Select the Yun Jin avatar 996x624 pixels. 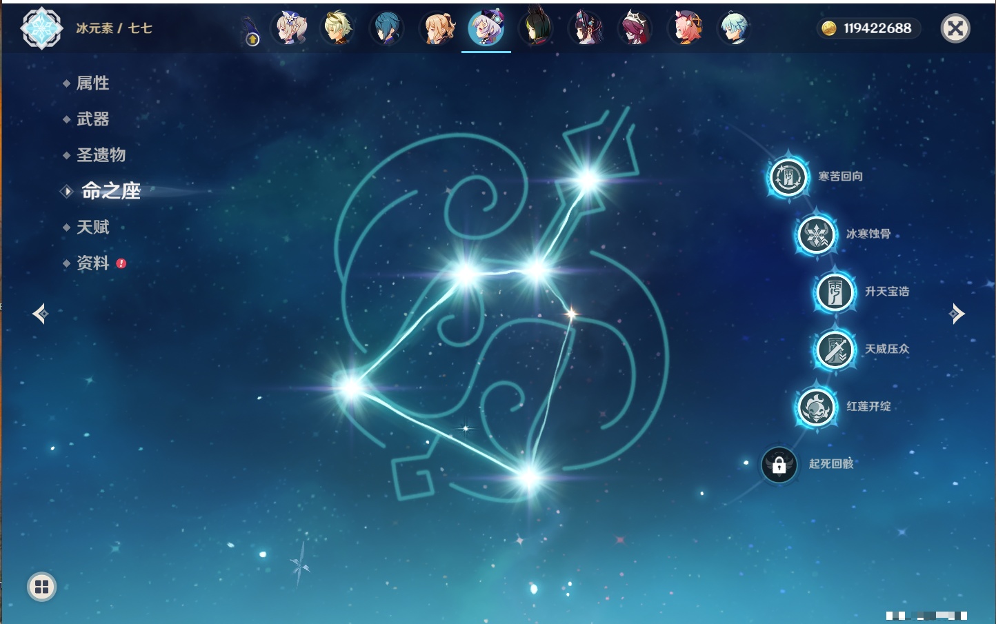click(x=586, y=28)
